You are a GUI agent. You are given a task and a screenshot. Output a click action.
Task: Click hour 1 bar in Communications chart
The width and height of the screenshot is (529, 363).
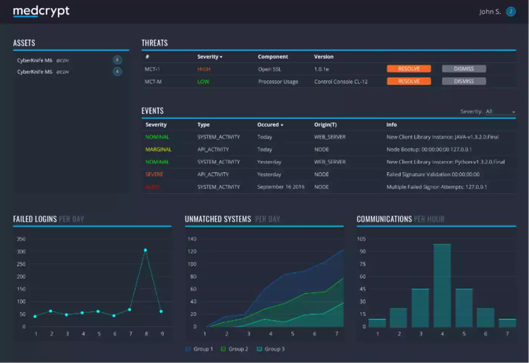[x=377, y=323]
